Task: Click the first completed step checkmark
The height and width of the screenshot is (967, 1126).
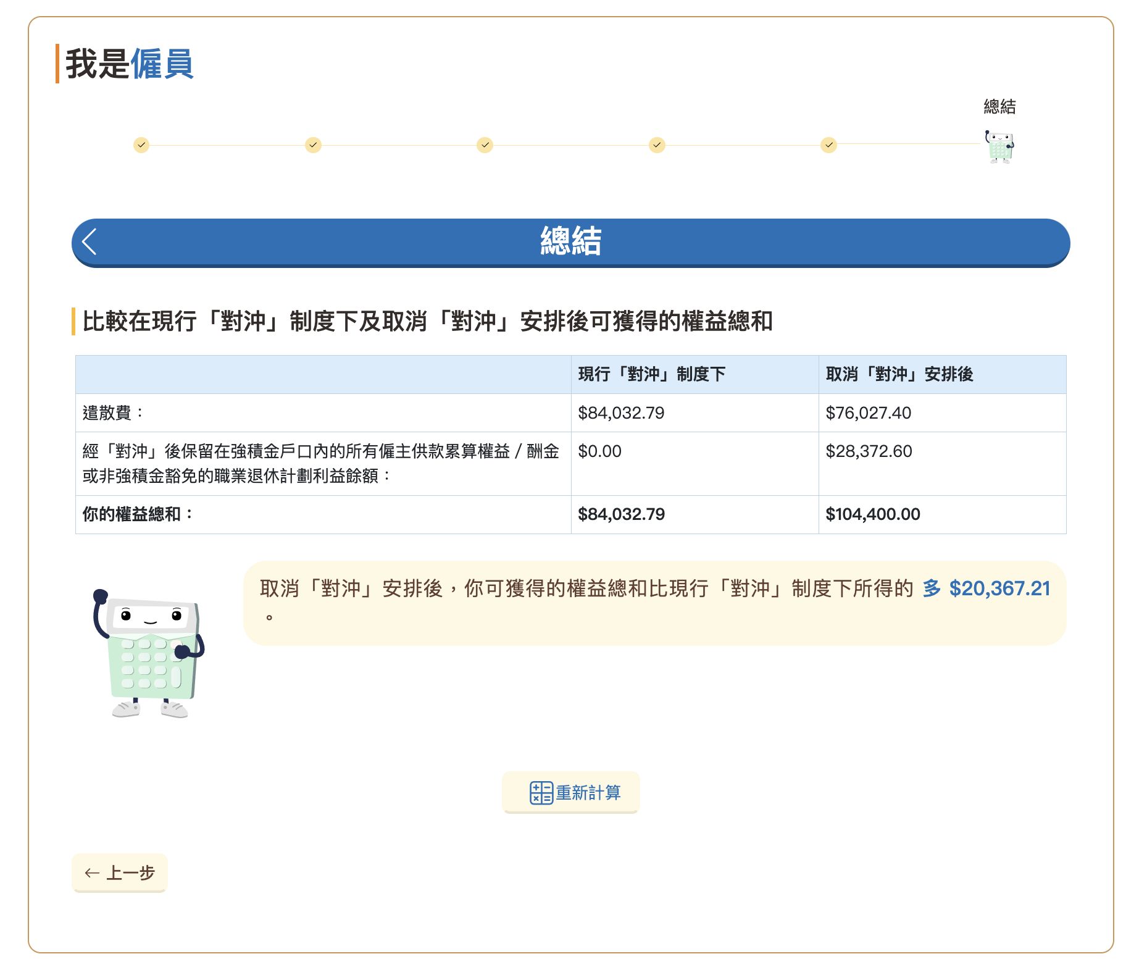Action: pos(141,145)
